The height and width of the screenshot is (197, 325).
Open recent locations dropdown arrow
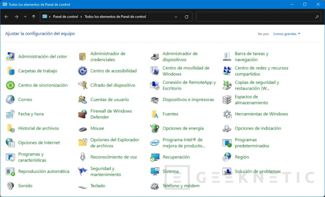pyautogui.click(x=25, y=16)
